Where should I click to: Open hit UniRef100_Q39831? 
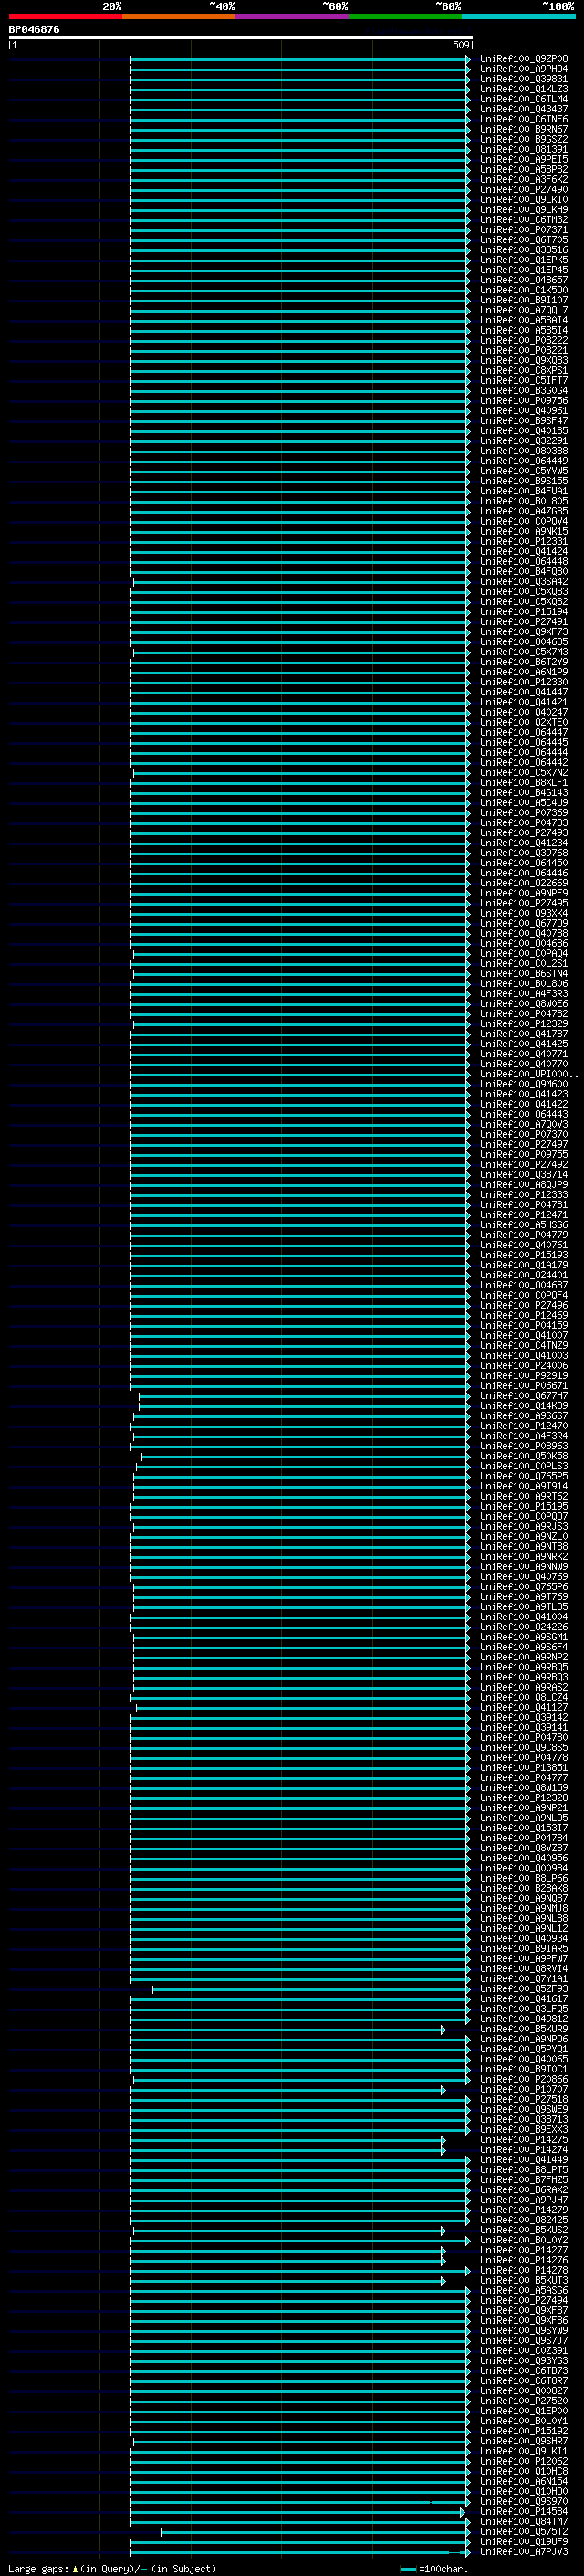click(x=524, y=79)
